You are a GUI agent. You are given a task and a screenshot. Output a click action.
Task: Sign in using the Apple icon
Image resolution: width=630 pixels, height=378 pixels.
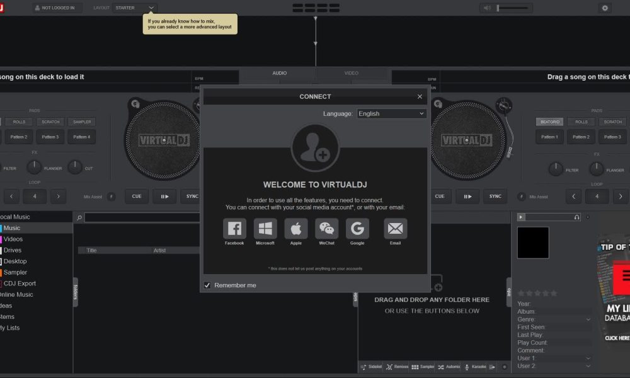[296, 229]
